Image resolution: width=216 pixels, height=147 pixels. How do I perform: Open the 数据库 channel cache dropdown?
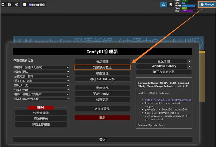click(42, 67)
